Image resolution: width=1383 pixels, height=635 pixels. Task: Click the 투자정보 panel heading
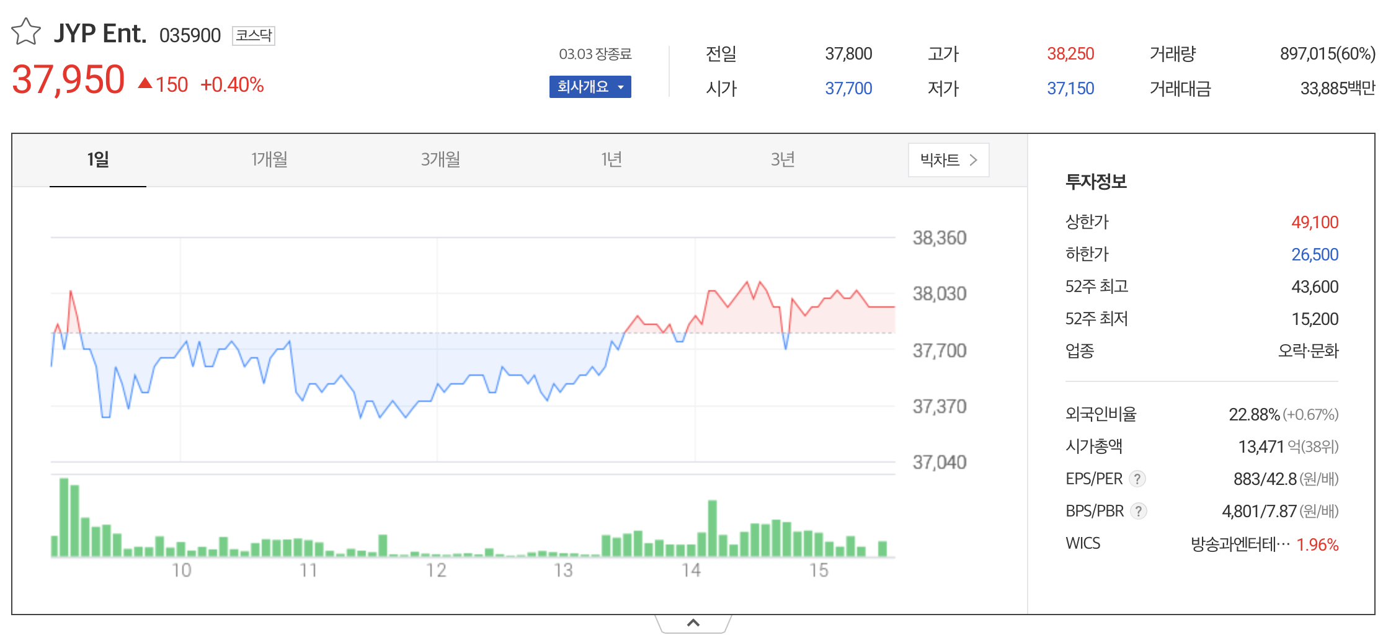point(1096,182)
